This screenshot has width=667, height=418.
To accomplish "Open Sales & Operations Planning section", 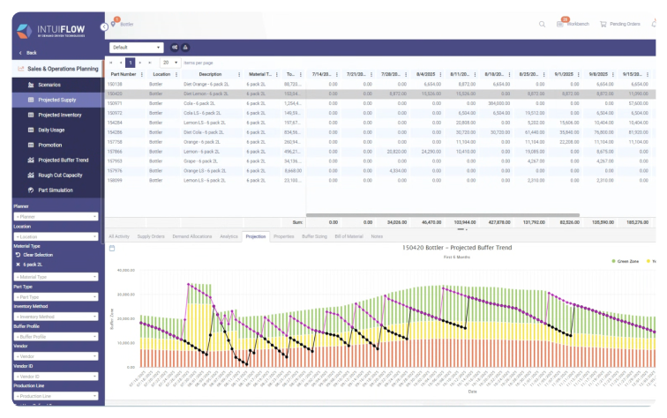I will point(58,69).
